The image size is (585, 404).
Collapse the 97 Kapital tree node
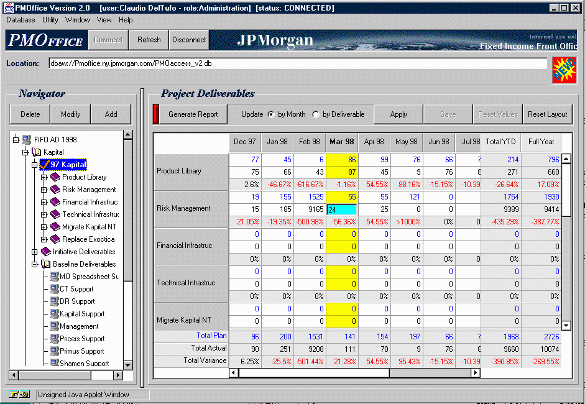pyautogui.click(x=35, y=165)
